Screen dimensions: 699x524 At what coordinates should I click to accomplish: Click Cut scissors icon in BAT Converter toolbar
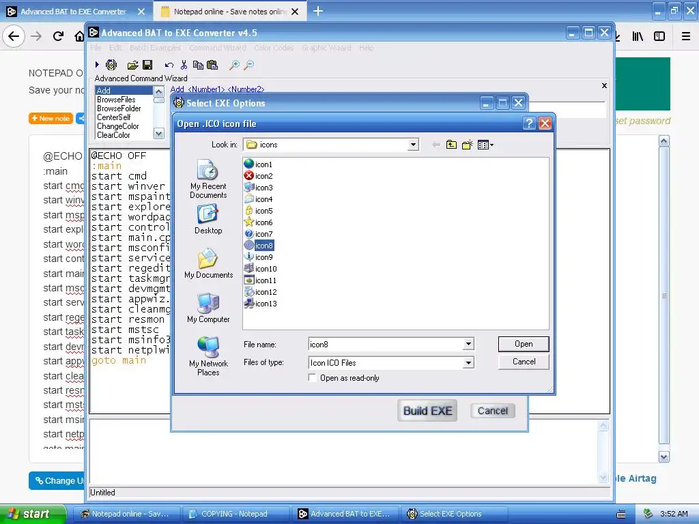(184, 65)
